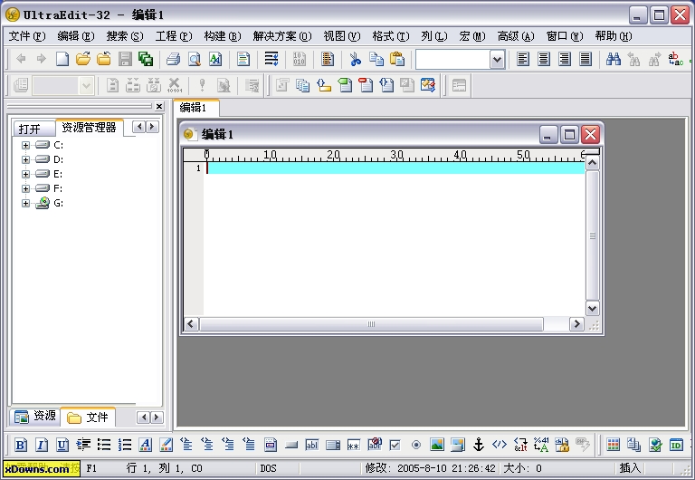Click the Print icon in toolbar

tap(173, 59)
